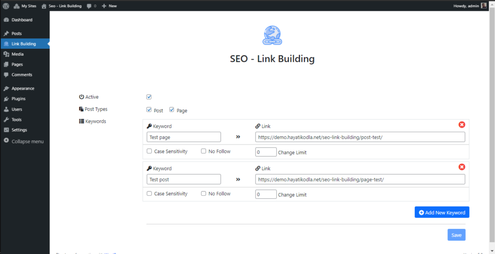Screen dimensions: 495x254
Task: Click New in the admin bar
Action: (113, 6)
